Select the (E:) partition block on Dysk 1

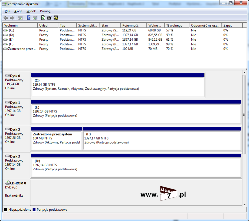pos(136,112)
